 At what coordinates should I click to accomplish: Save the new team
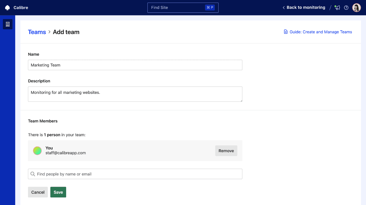tap(58, 192)
